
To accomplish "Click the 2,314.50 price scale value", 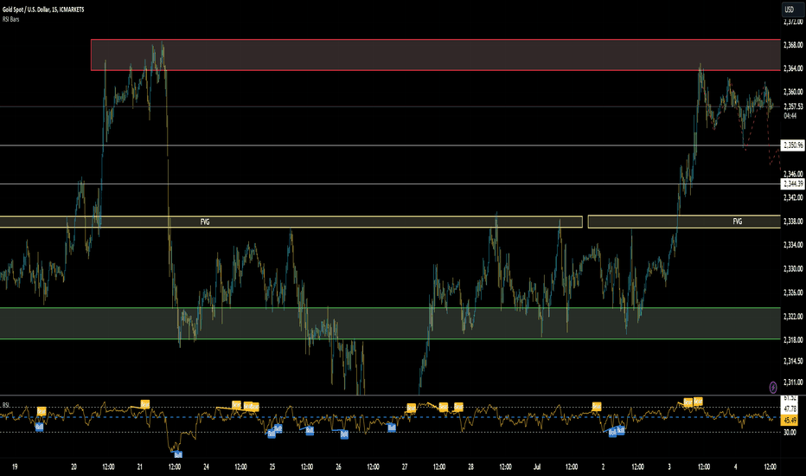I will (x=793, y=361).
